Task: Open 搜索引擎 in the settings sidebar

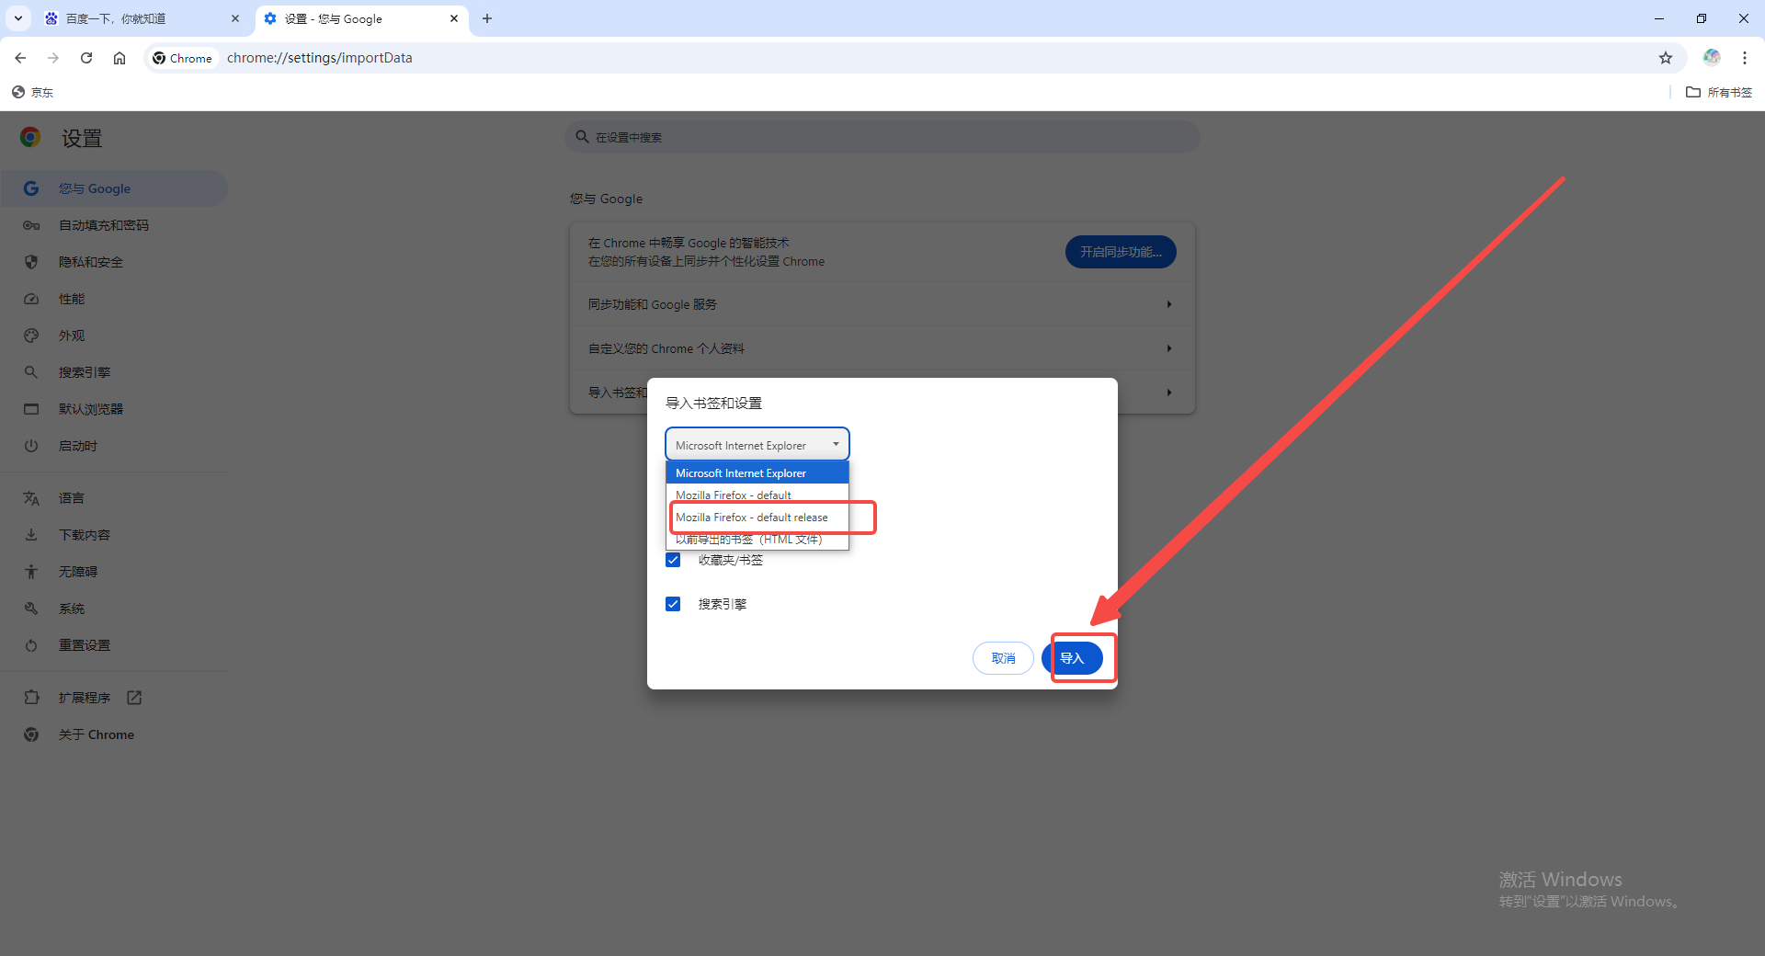Action: 114,372
